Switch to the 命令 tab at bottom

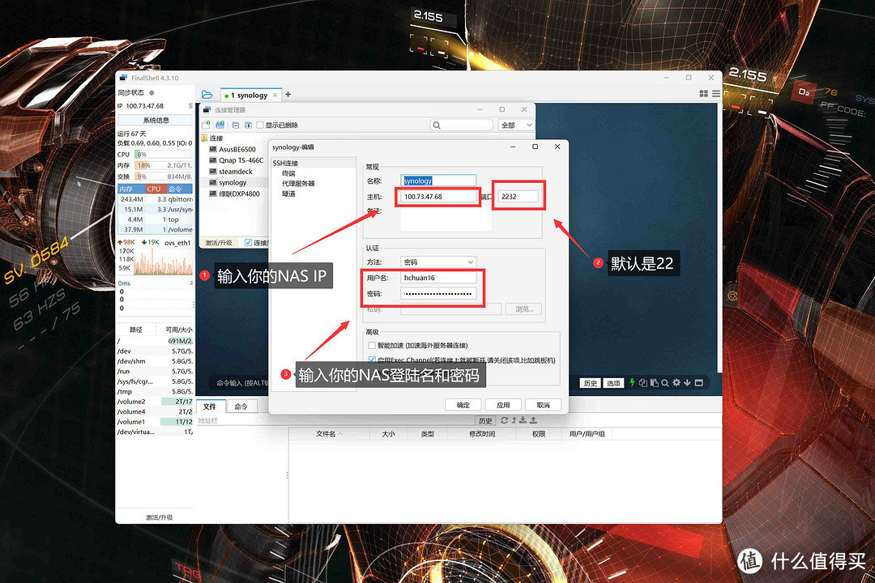coord(241,406)
